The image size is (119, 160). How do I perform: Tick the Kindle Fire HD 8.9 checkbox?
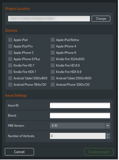click(x=53, y=65)
